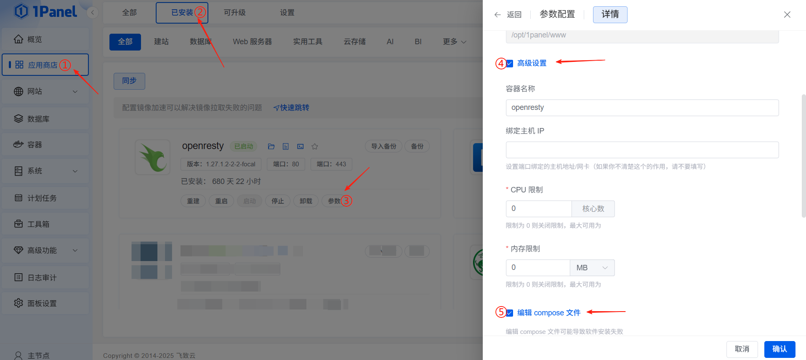Open 应用商店 in the sidebar

click(45, 65)
